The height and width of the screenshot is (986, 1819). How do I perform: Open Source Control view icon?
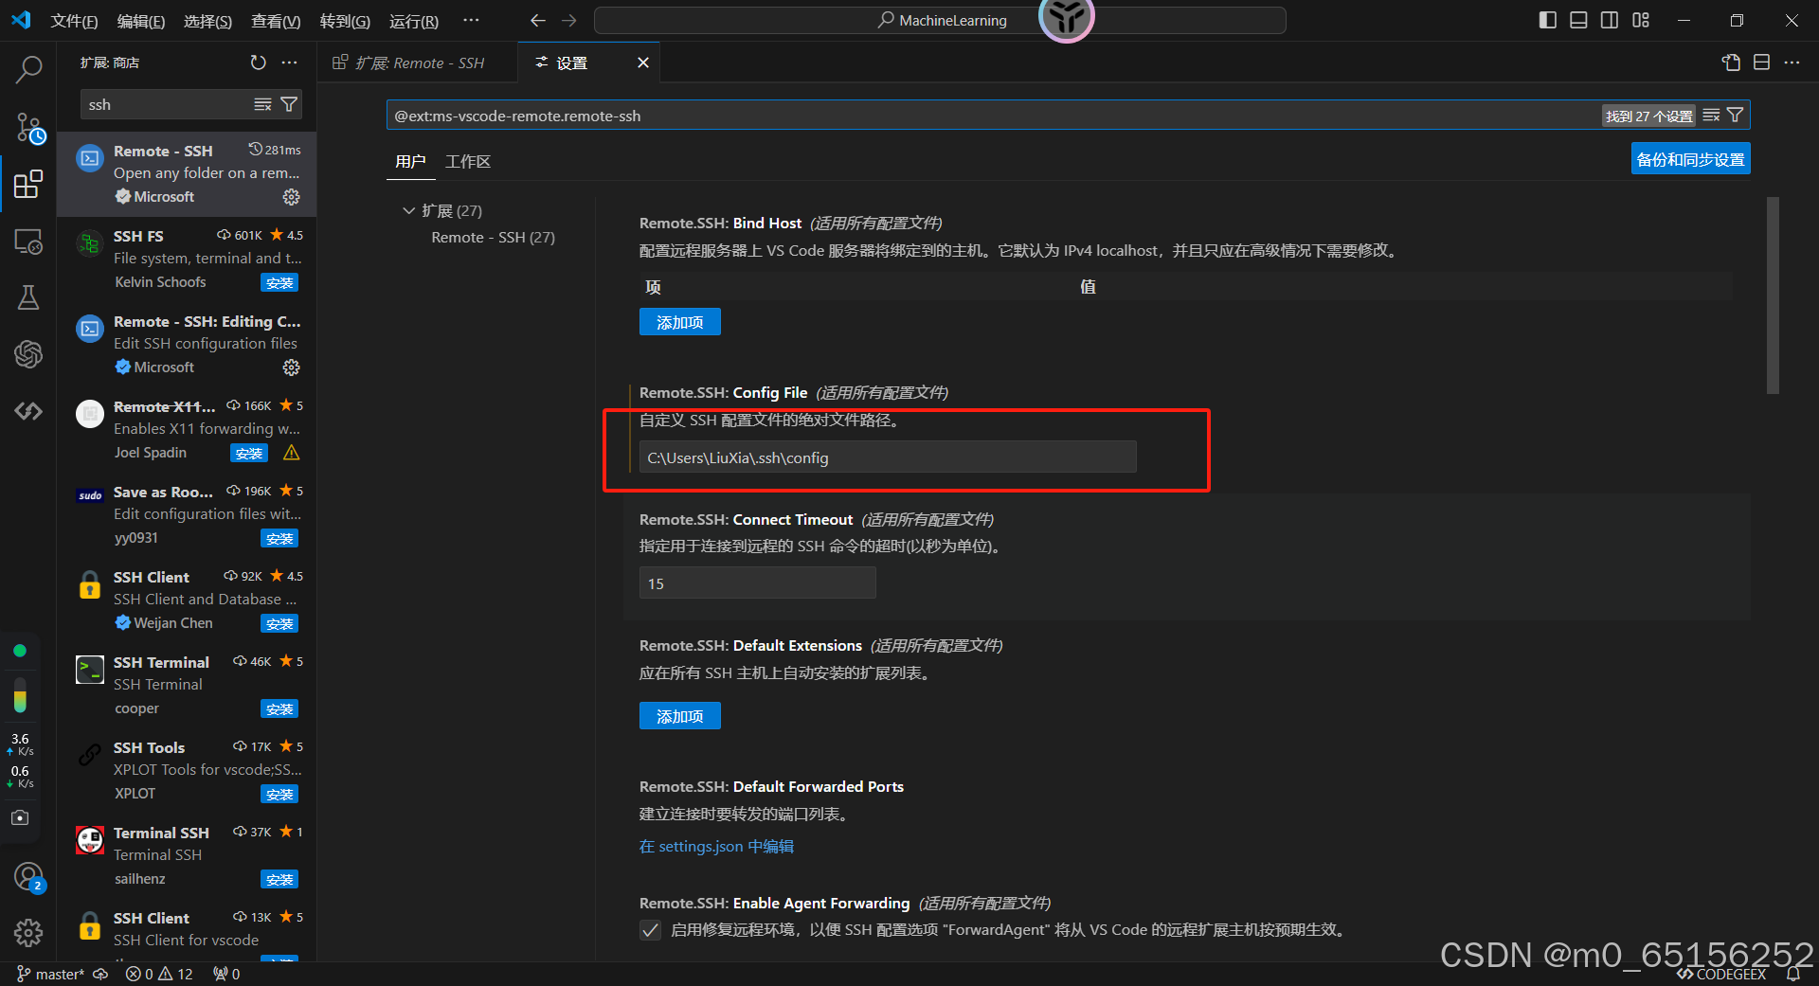coord(28,128)
